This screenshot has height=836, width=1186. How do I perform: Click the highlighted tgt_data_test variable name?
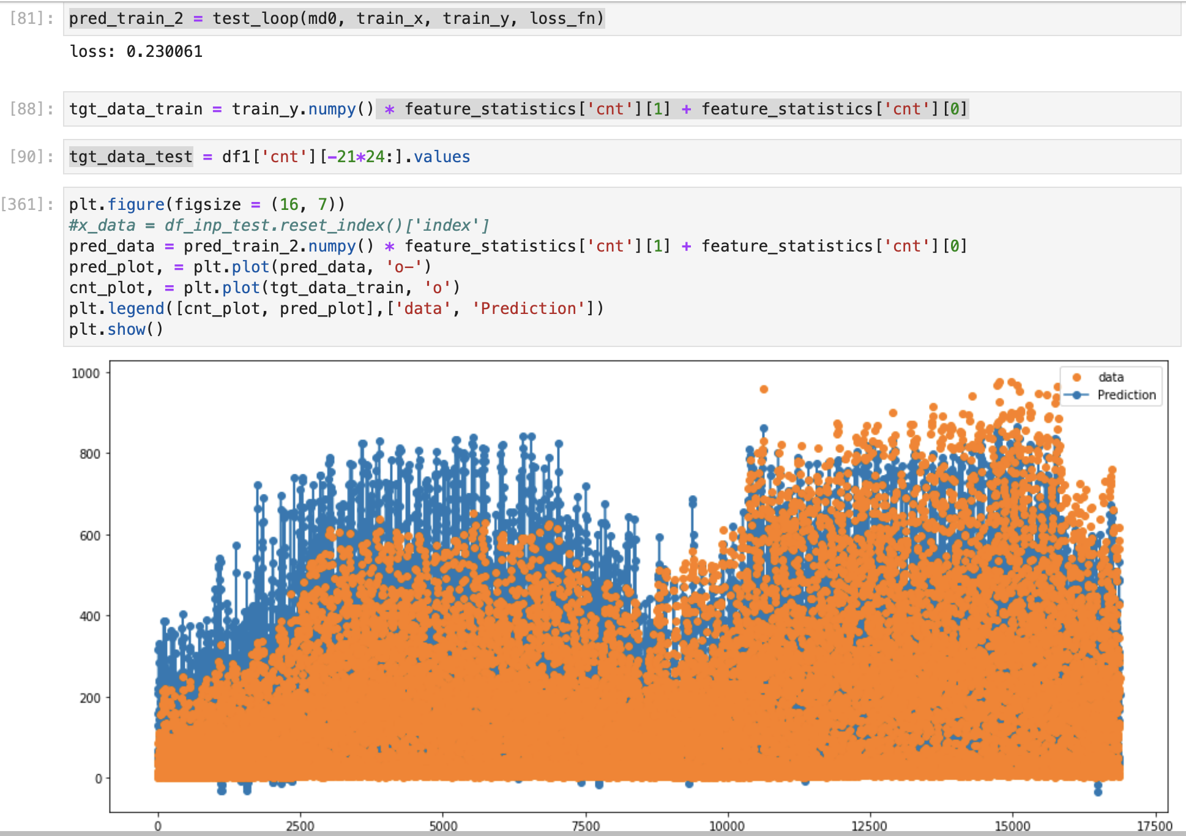click(x=131, y=157)
